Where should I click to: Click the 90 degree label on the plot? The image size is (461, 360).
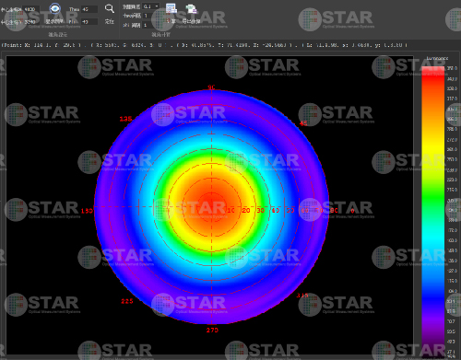coord(211,87)
